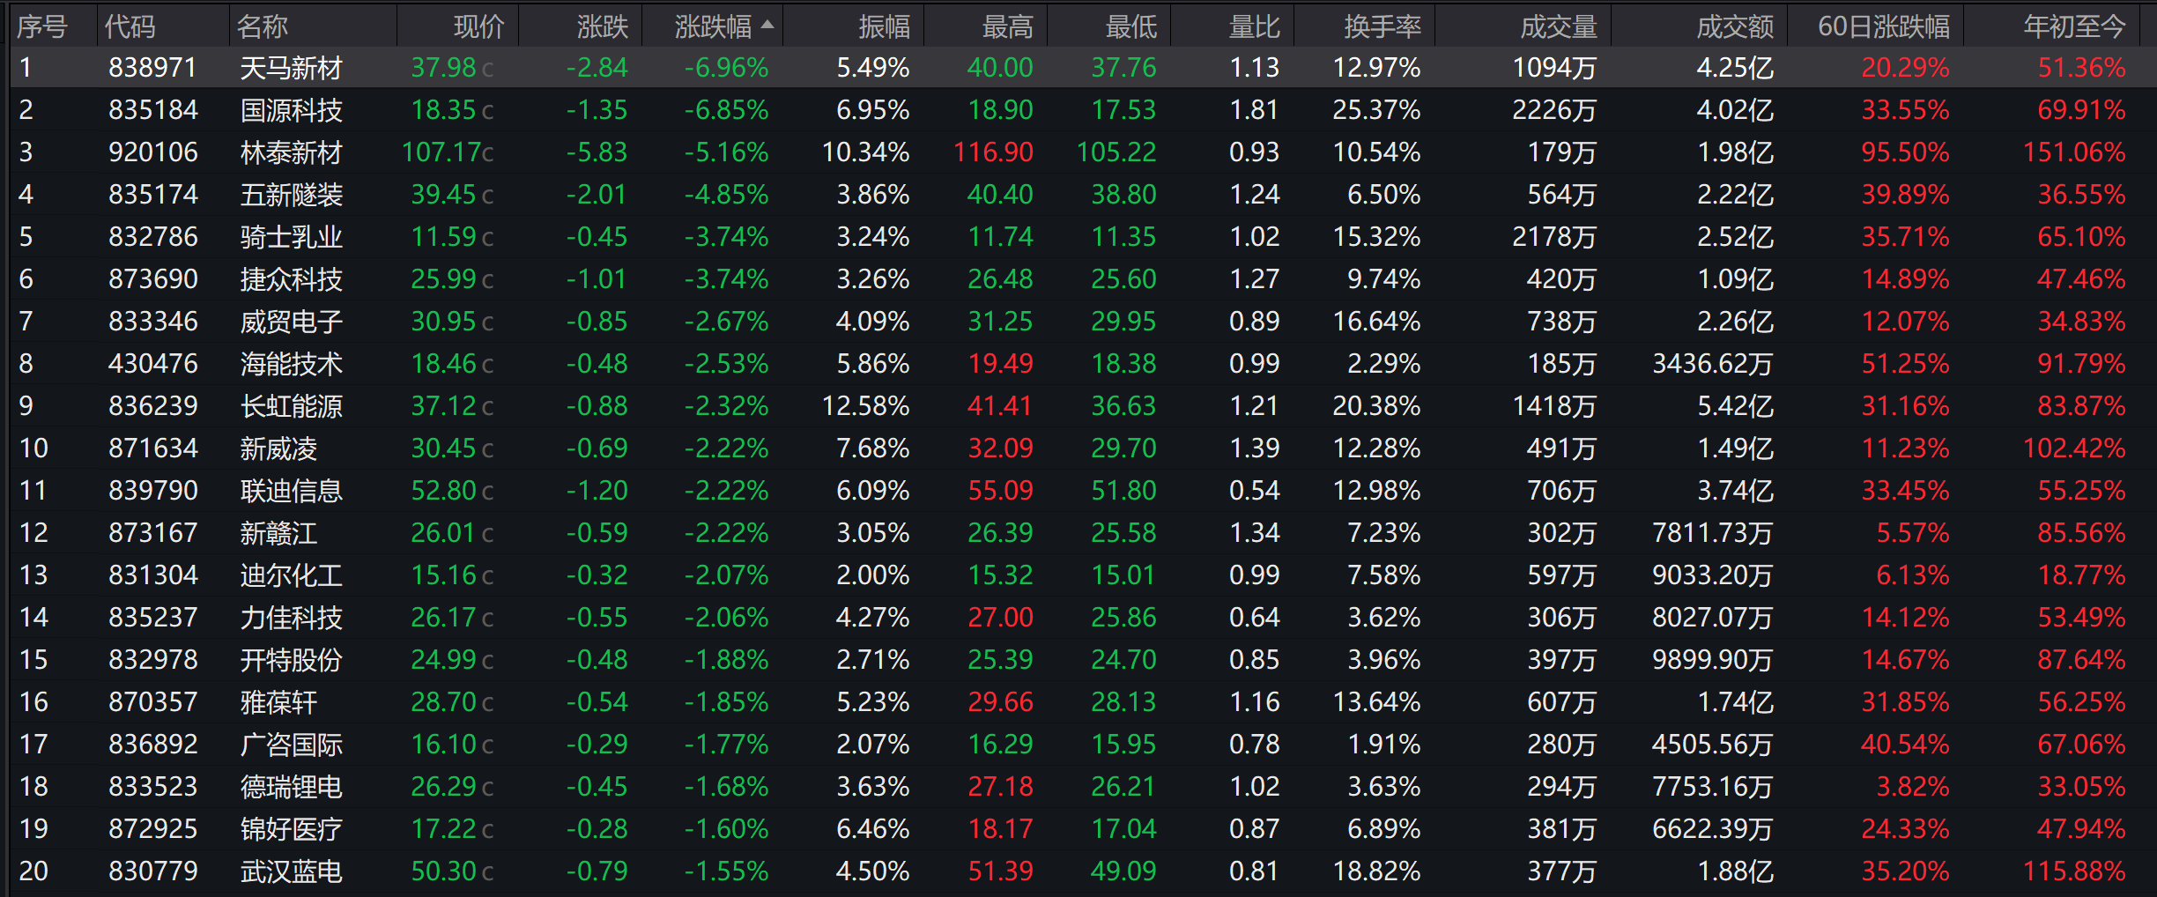Select the stock name 五新隧装
The image size is (2157, 897).
(x=291, y=195)
